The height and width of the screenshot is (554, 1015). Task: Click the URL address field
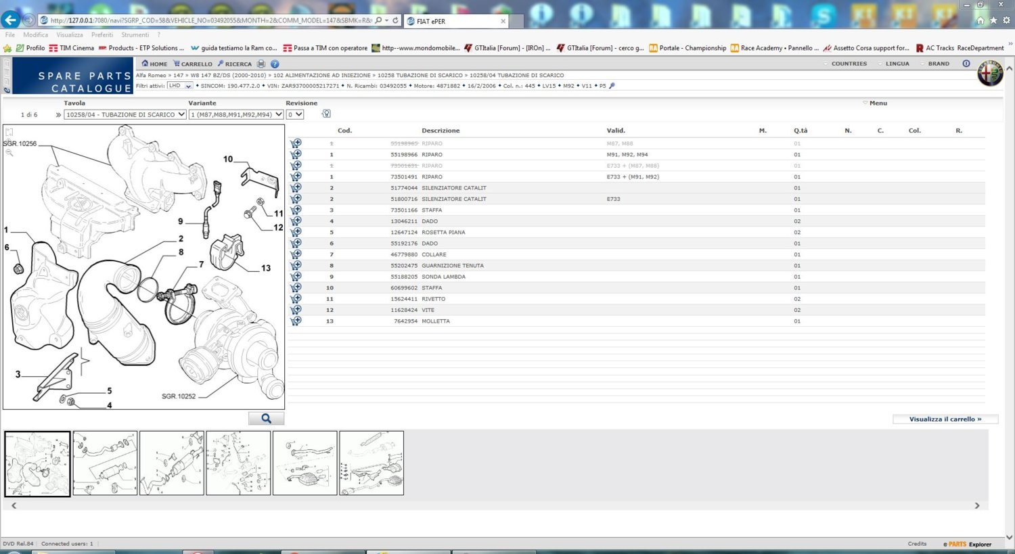tap(211, 20)
